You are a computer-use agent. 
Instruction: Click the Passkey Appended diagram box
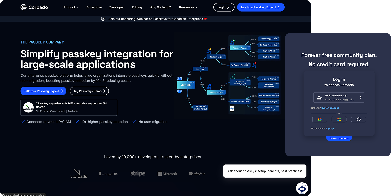[269, 39]
